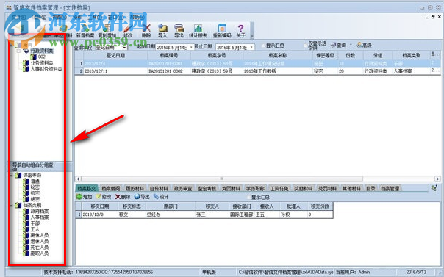Viewport: 444px width, 277px height.
Task: Select the 002 sub-node in tree
Action: 42,57
